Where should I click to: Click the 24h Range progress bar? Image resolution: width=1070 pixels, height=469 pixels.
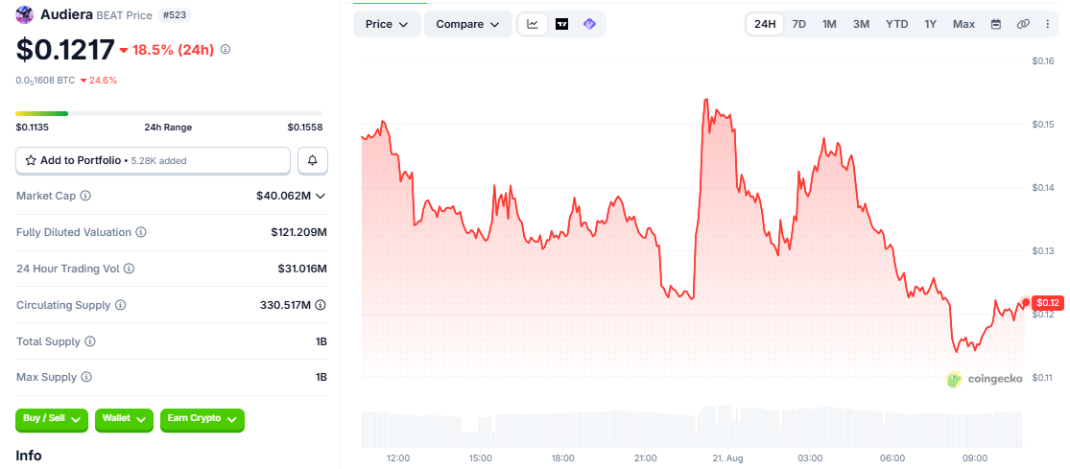169,113
